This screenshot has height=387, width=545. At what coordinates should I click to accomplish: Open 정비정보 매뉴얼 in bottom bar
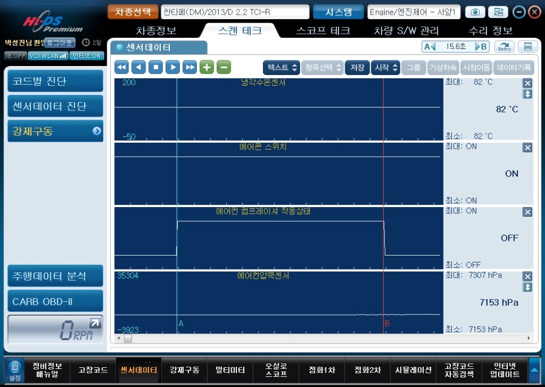tap(47, 370)
